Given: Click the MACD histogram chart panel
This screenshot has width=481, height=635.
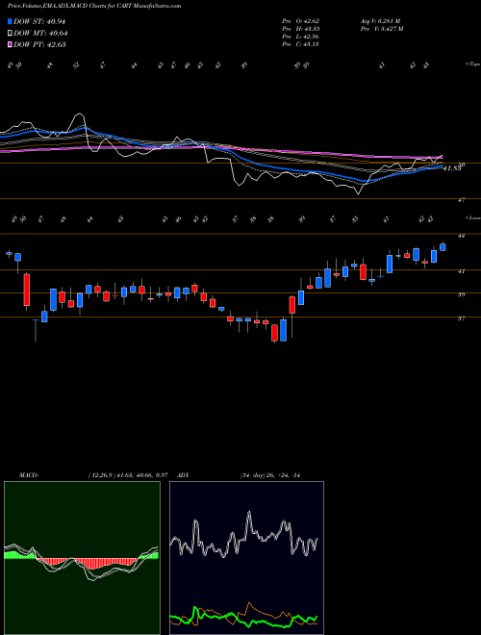Looking at the screenshot, I should click(x=82, y=558).
